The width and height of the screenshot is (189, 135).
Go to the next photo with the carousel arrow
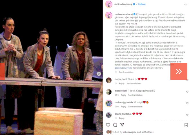[99, 74]
